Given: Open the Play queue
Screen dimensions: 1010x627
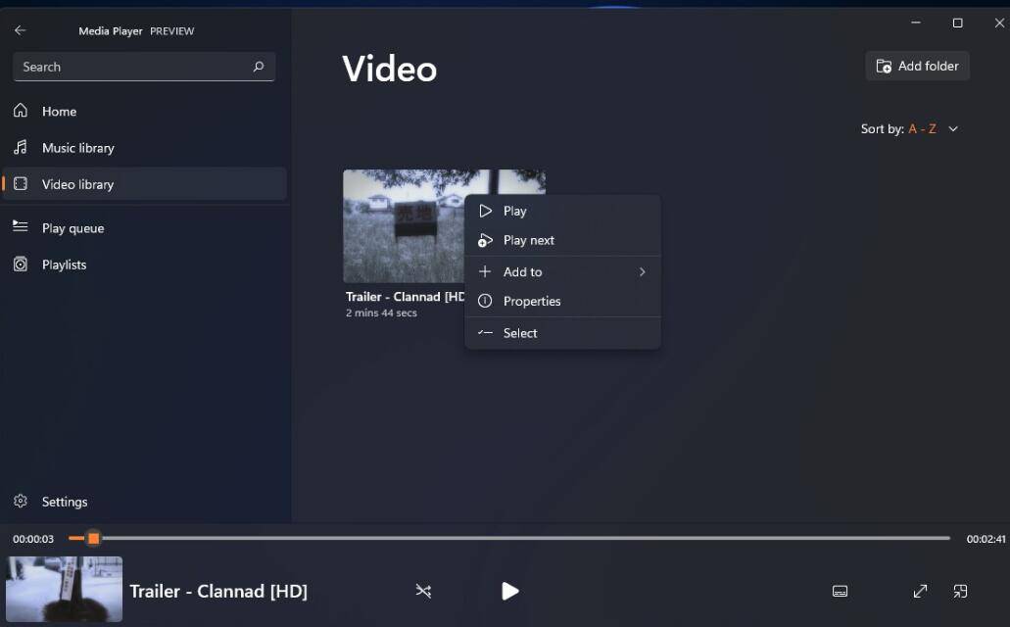Looking at the screenshot, I should pyautogui.click(x=72, y=227).
